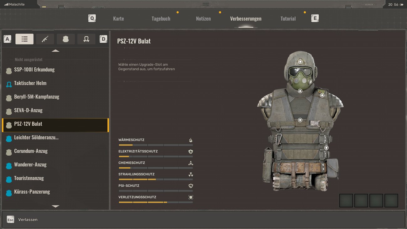Click the PSZ-12V Bulat title heading

pyautogui.click(x=134, y=41)
